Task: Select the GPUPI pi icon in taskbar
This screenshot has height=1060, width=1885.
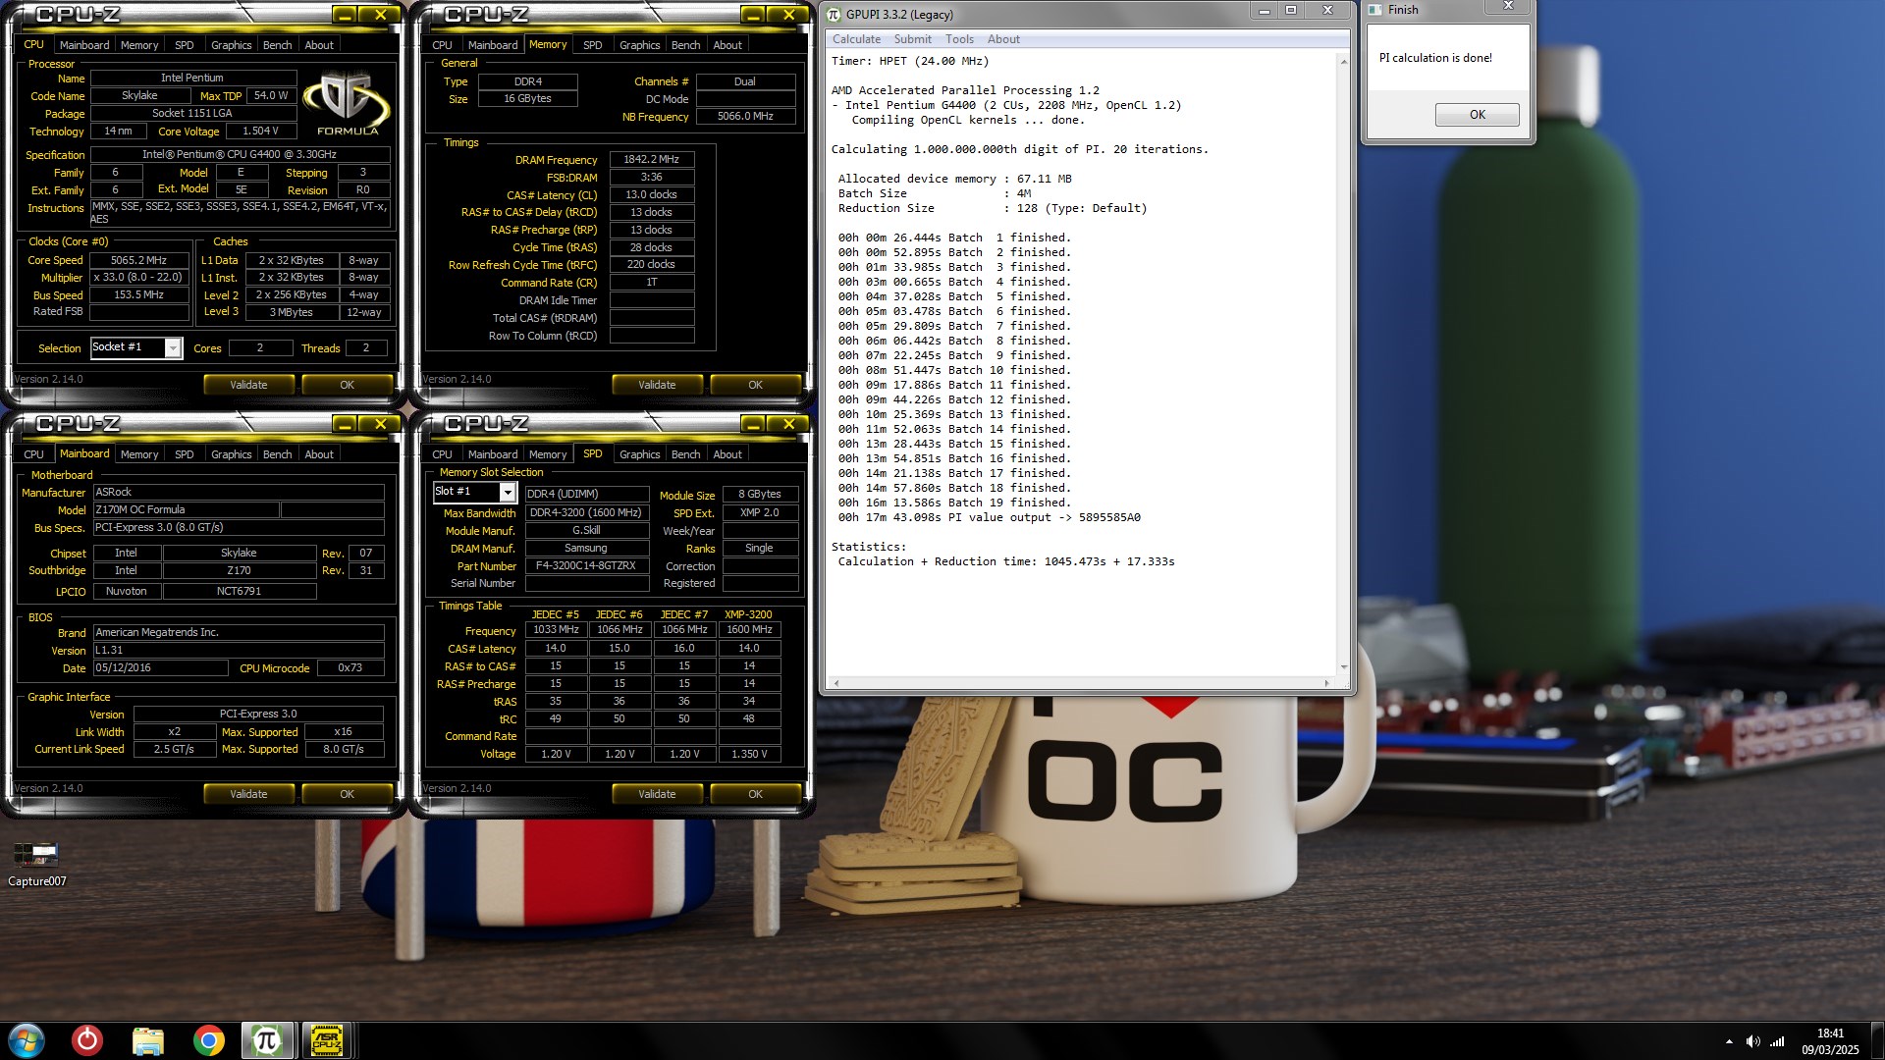Action: (267, 1039)
